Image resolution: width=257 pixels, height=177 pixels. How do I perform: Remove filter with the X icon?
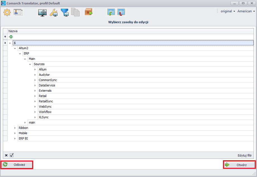click(6, 155)
